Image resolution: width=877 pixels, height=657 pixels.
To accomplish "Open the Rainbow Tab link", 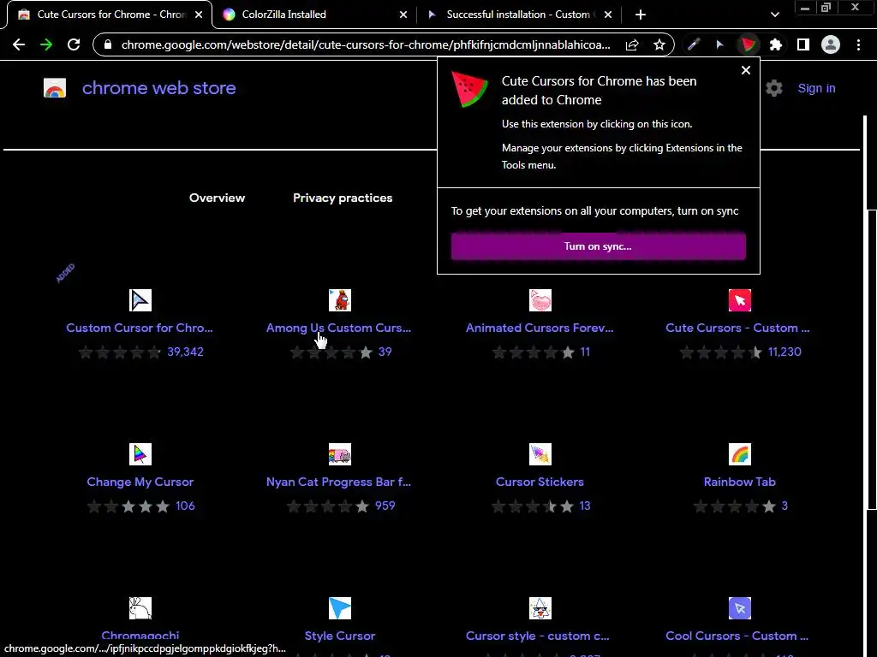I will pyautogui.click(x=739, y=482).
